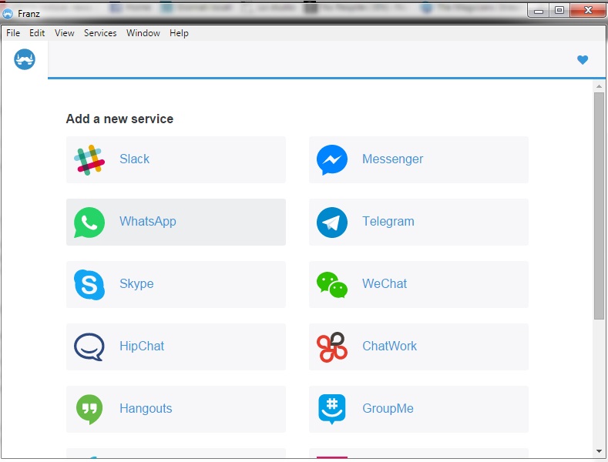Viewport: 608px width, 462px height.
Task: Click the Telegram paper plane icon
Action: pos(332,222)
